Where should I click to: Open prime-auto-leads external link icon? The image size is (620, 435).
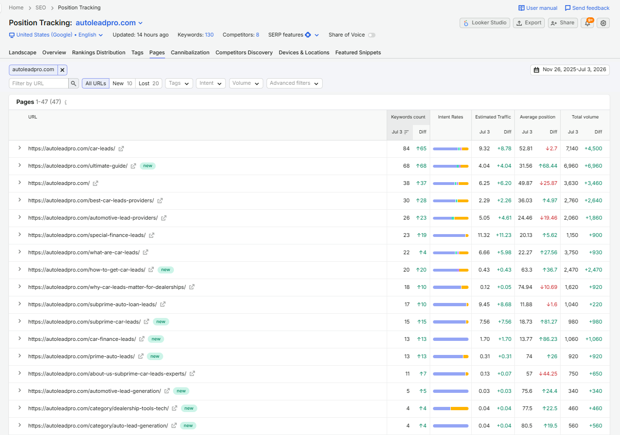pos(141,356)
